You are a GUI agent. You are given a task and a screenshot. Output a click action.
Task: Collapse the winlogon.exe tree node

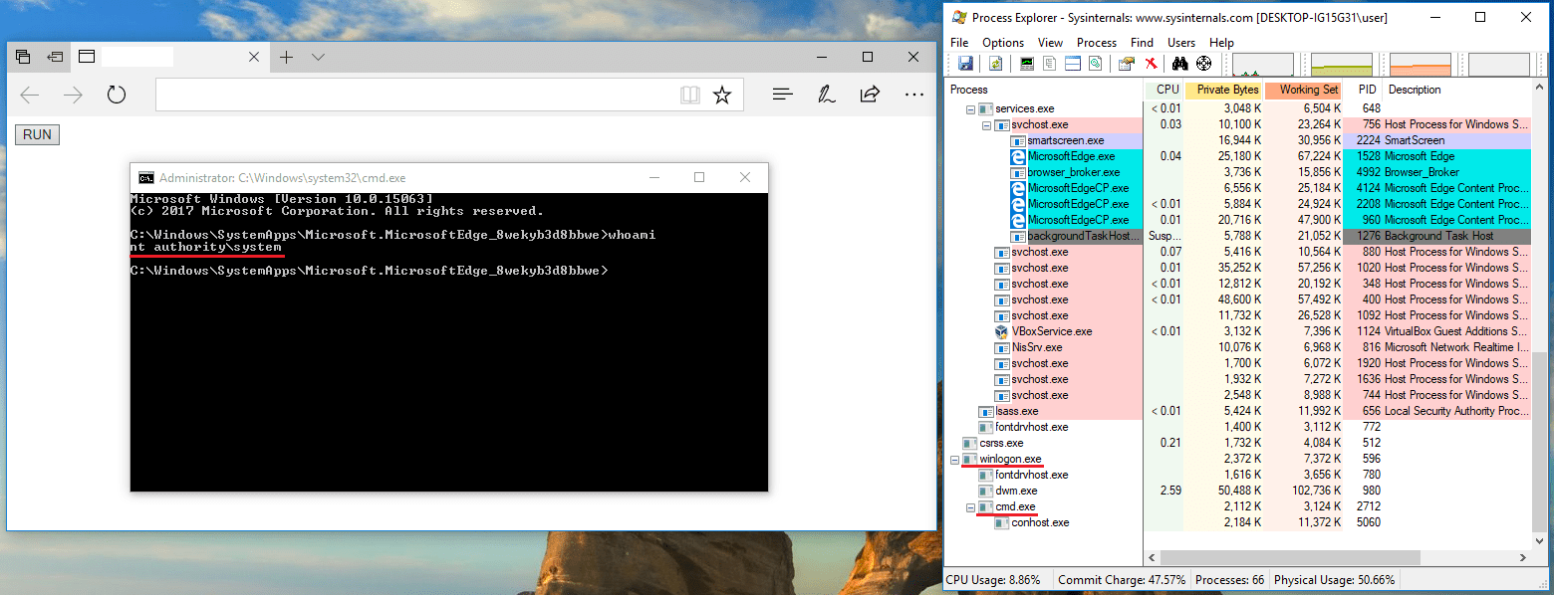point(956,460)
